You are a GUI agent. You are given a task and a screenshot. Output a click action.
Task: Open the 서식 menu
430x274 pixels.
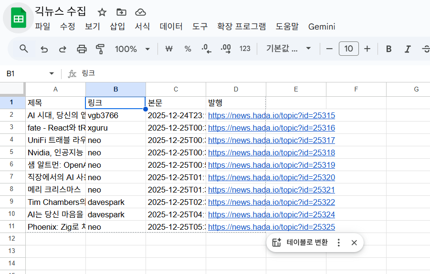click(142, 26)
